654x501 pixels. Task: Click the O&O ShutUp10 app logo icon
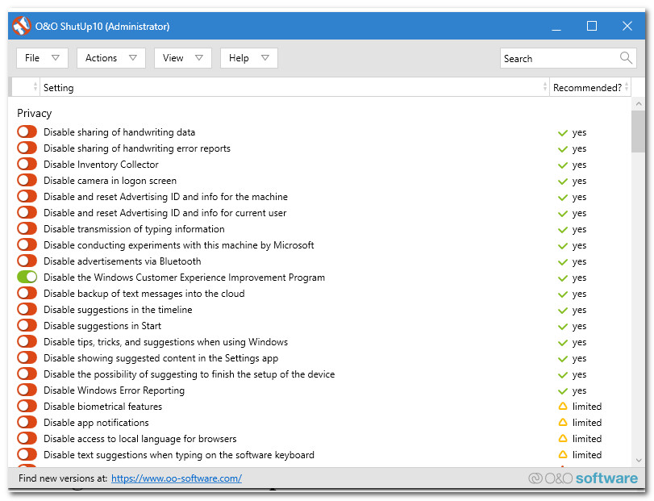click(x=21, y=26)
